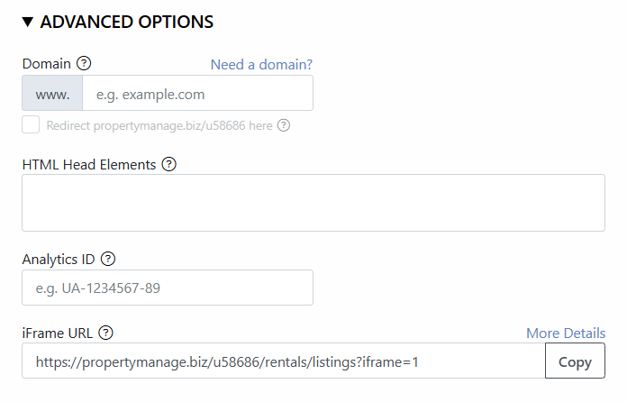Click inside the HTML Head Elements textarea
Viewport: 627px width, 402px height.
(313, 203)
